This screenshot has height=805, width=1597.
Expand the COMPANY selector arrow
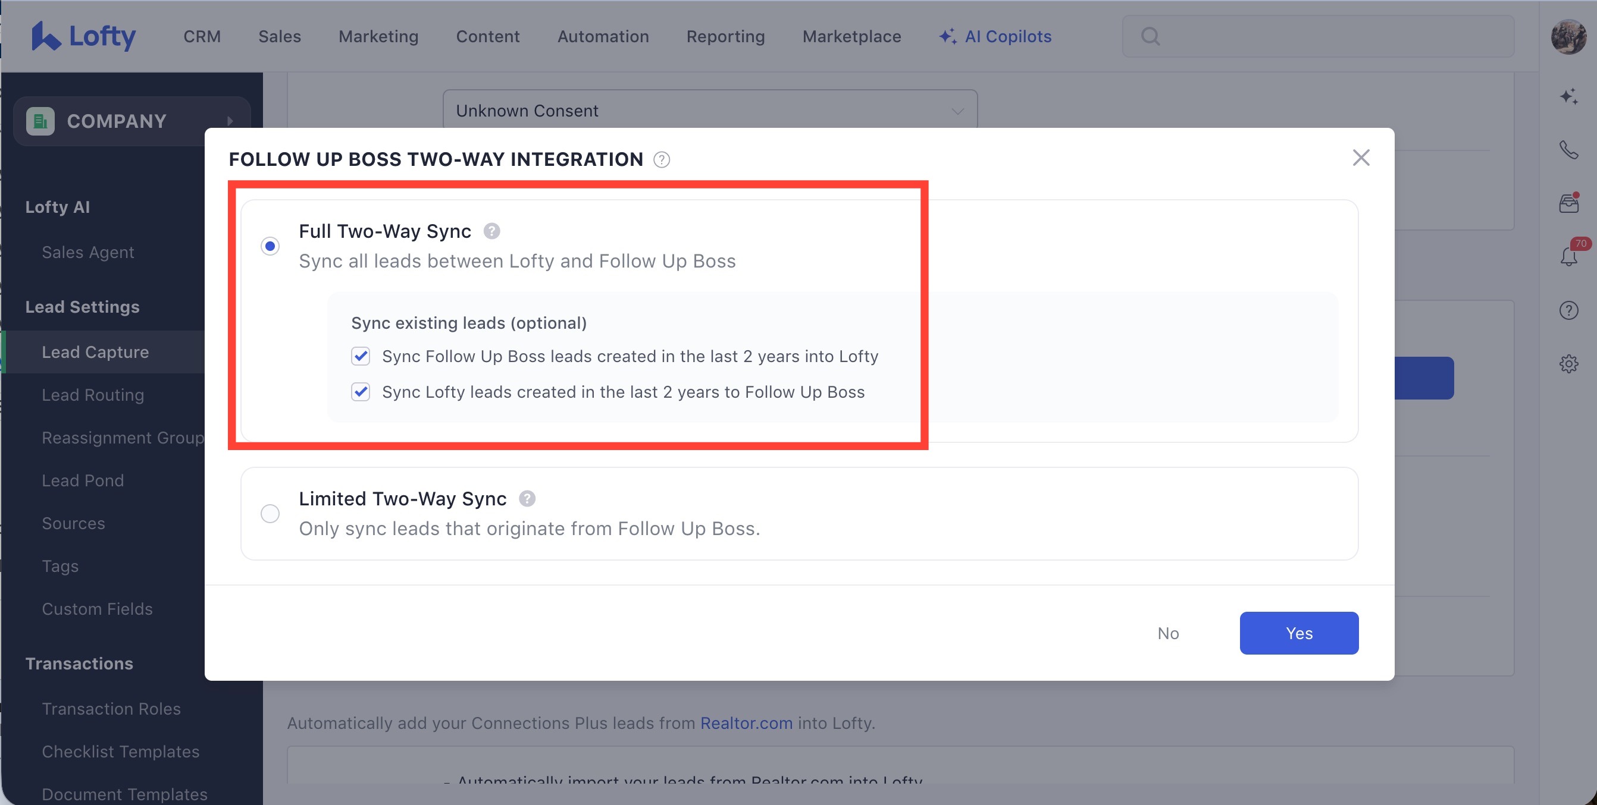tap(230, 121)
